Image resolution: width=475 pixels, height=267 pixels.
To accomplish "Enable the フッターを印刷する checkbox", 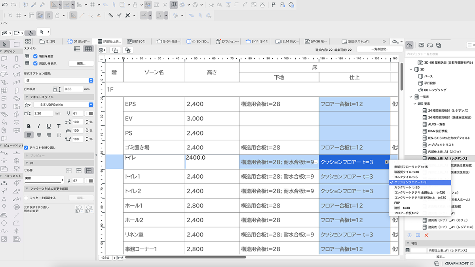I will (x=27, y=198).
